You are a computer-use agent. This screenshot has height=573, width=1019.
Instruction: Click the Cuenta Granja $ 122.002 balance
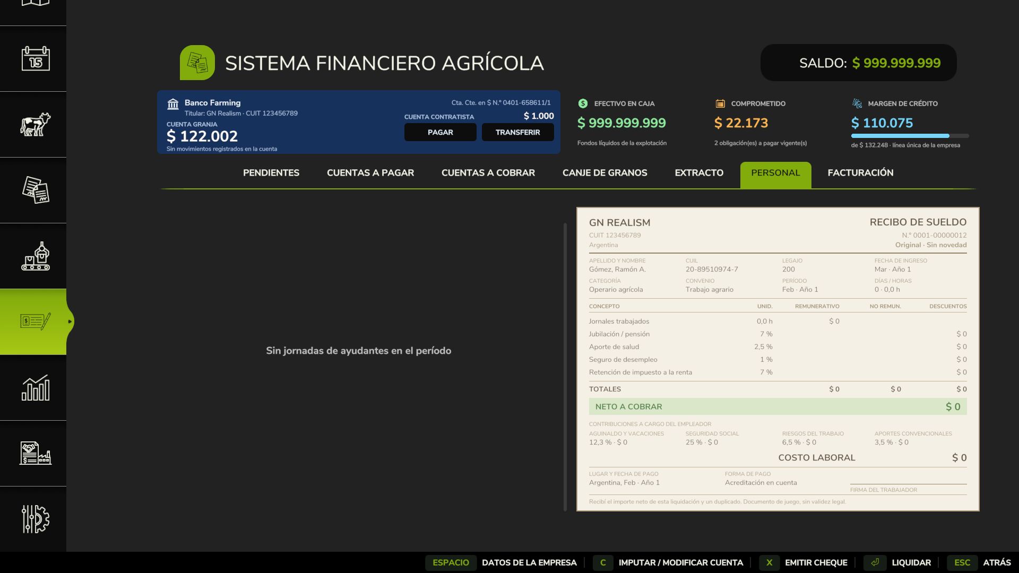point(202,136)
